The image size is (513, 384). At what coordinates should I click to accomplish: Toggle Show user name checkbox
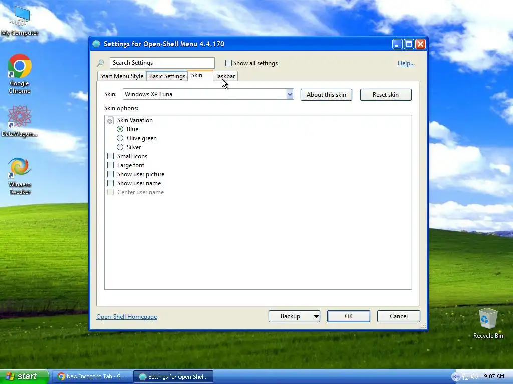pos(111,183)
